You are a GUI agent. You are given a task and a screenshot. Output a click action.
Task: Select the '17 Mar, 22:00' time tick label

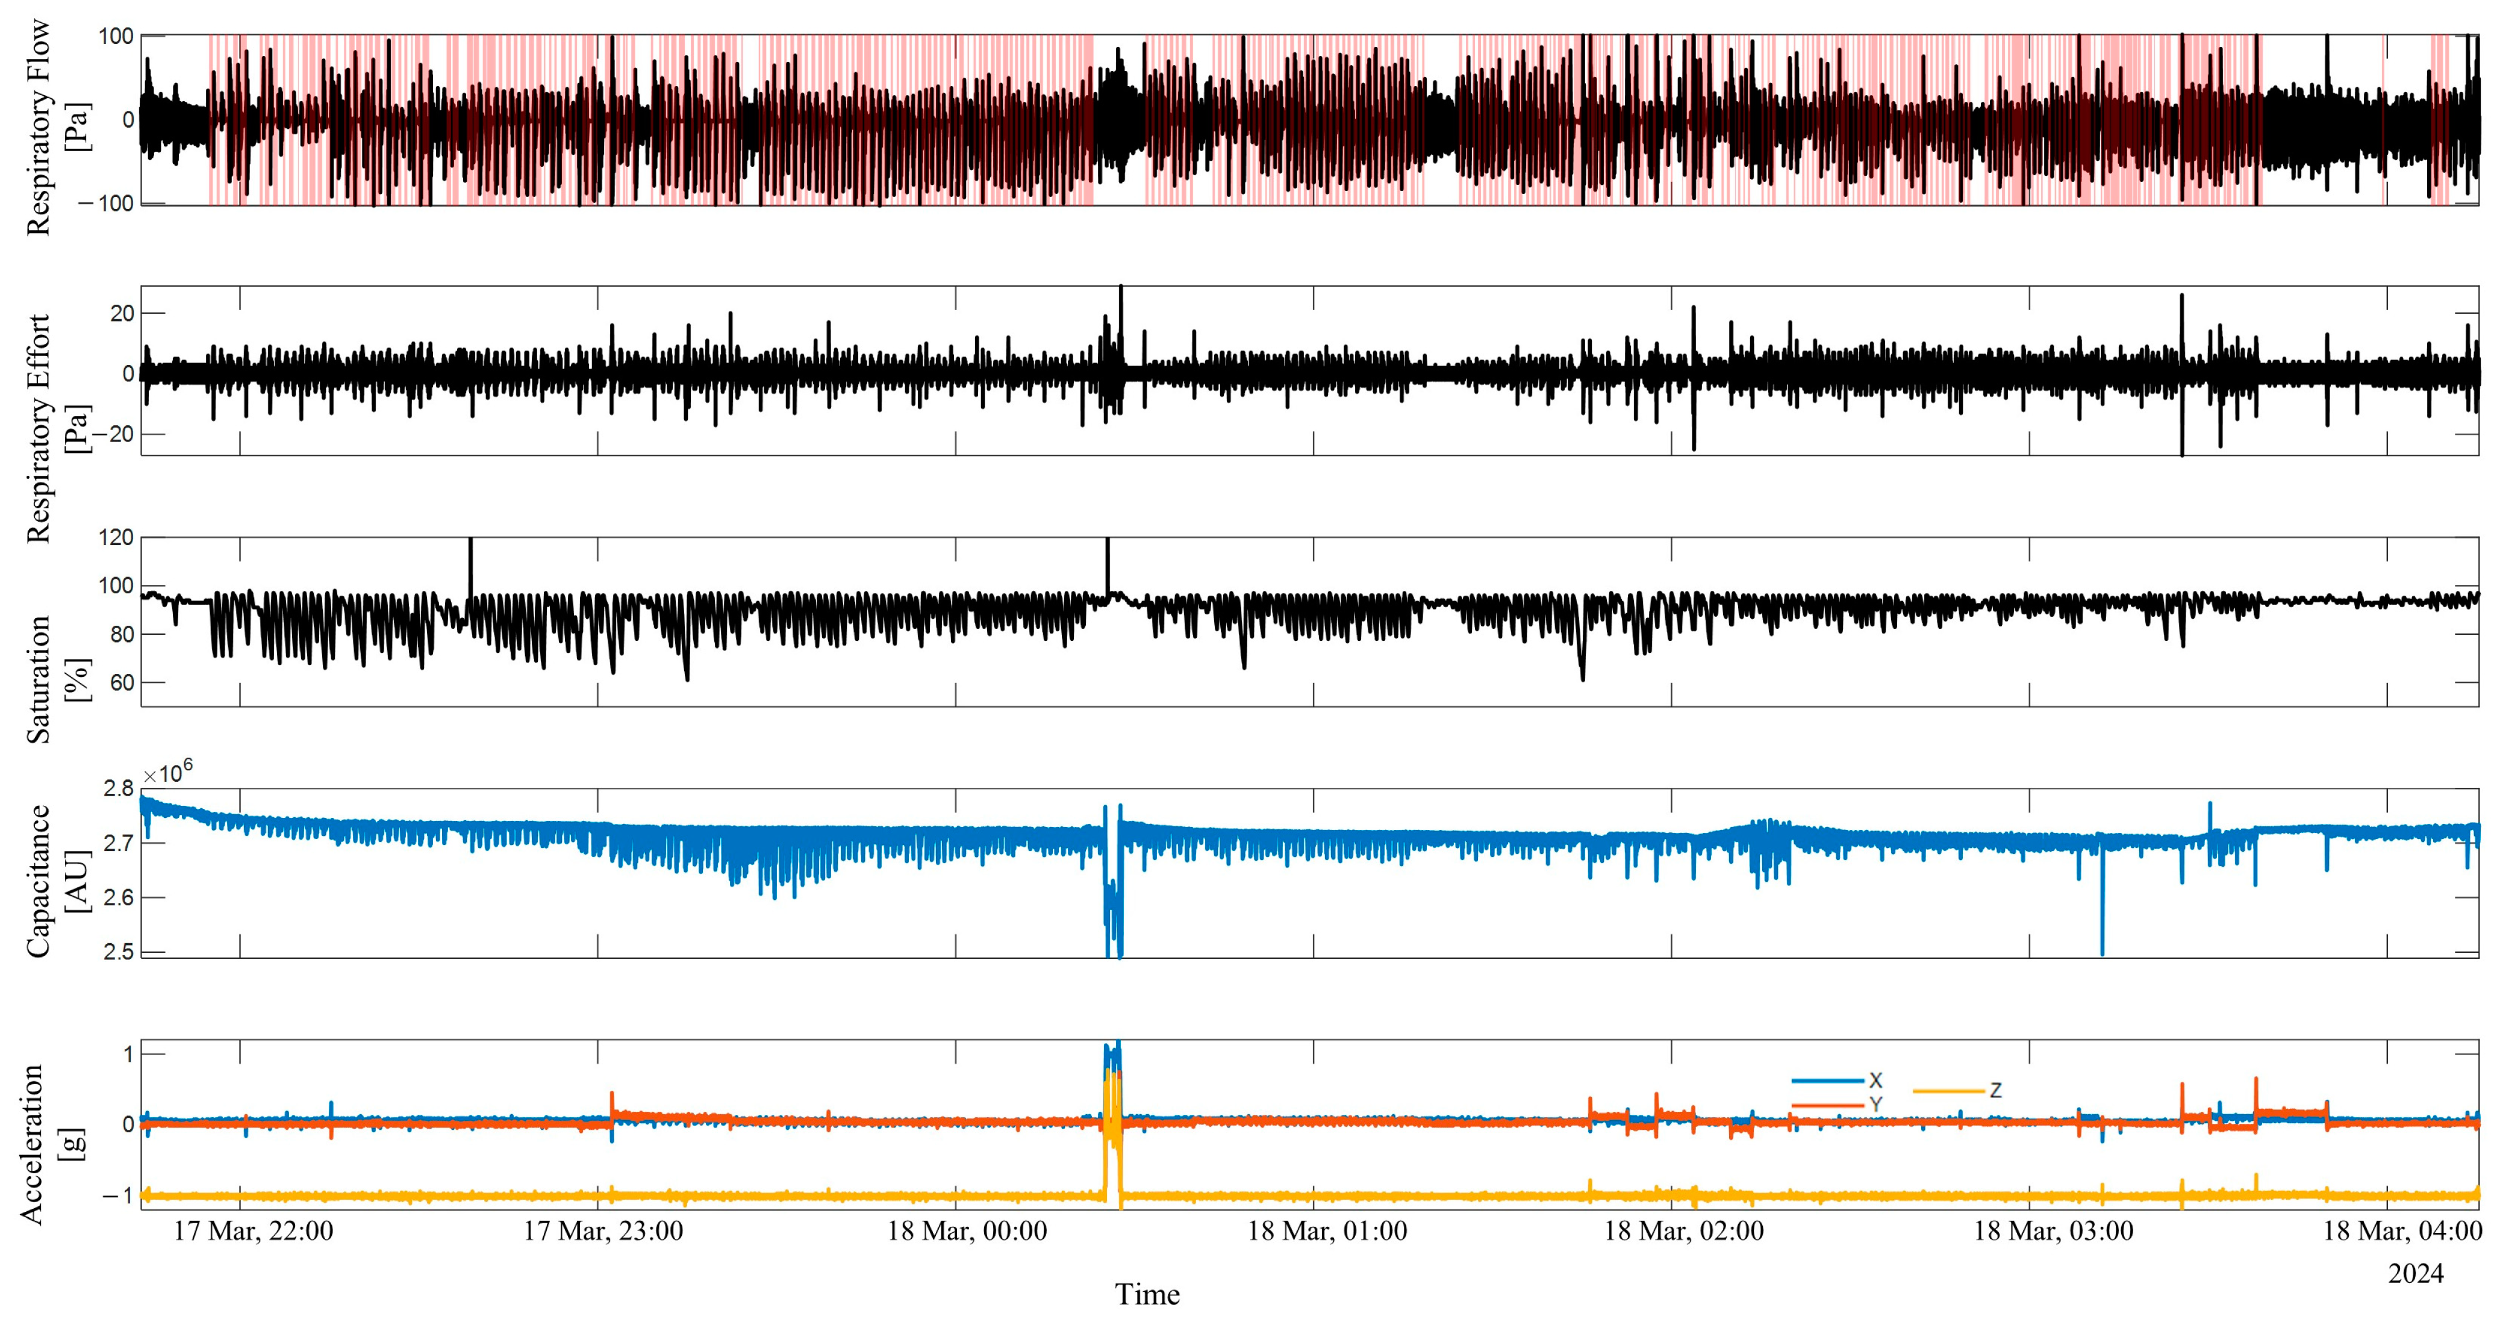click(253, 1232)
